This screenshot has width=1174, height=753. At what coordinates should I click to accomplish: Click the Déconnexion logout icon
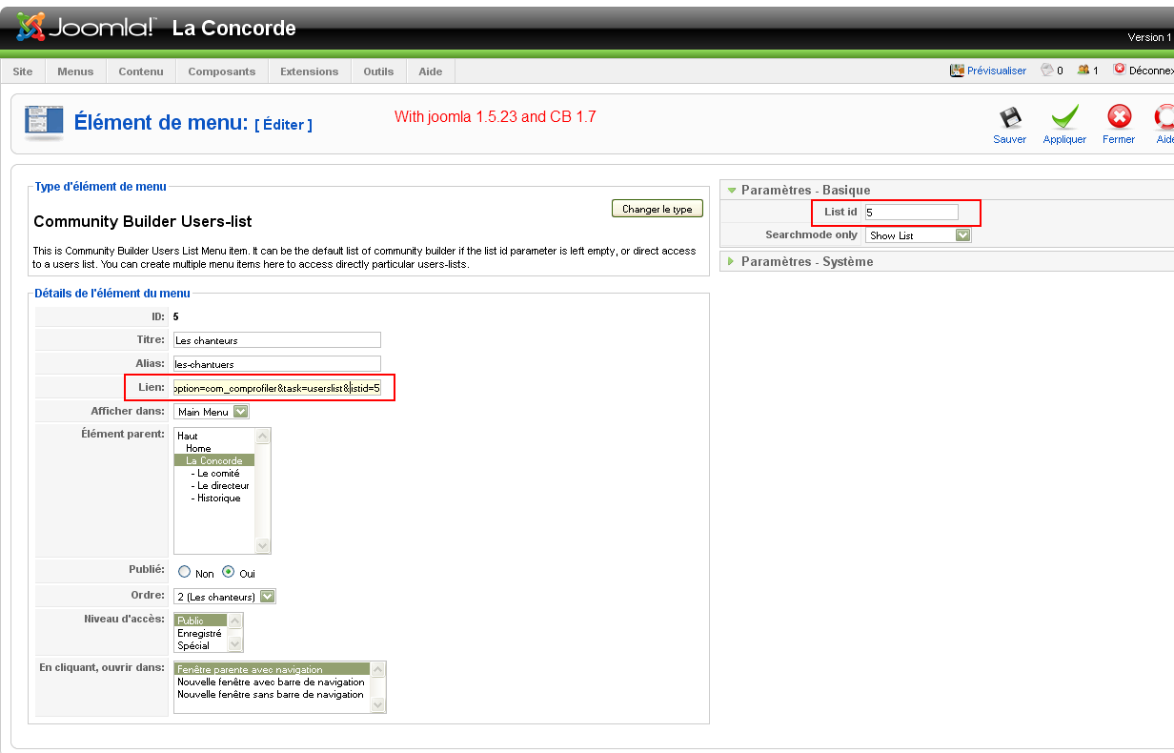(1119, 70)
